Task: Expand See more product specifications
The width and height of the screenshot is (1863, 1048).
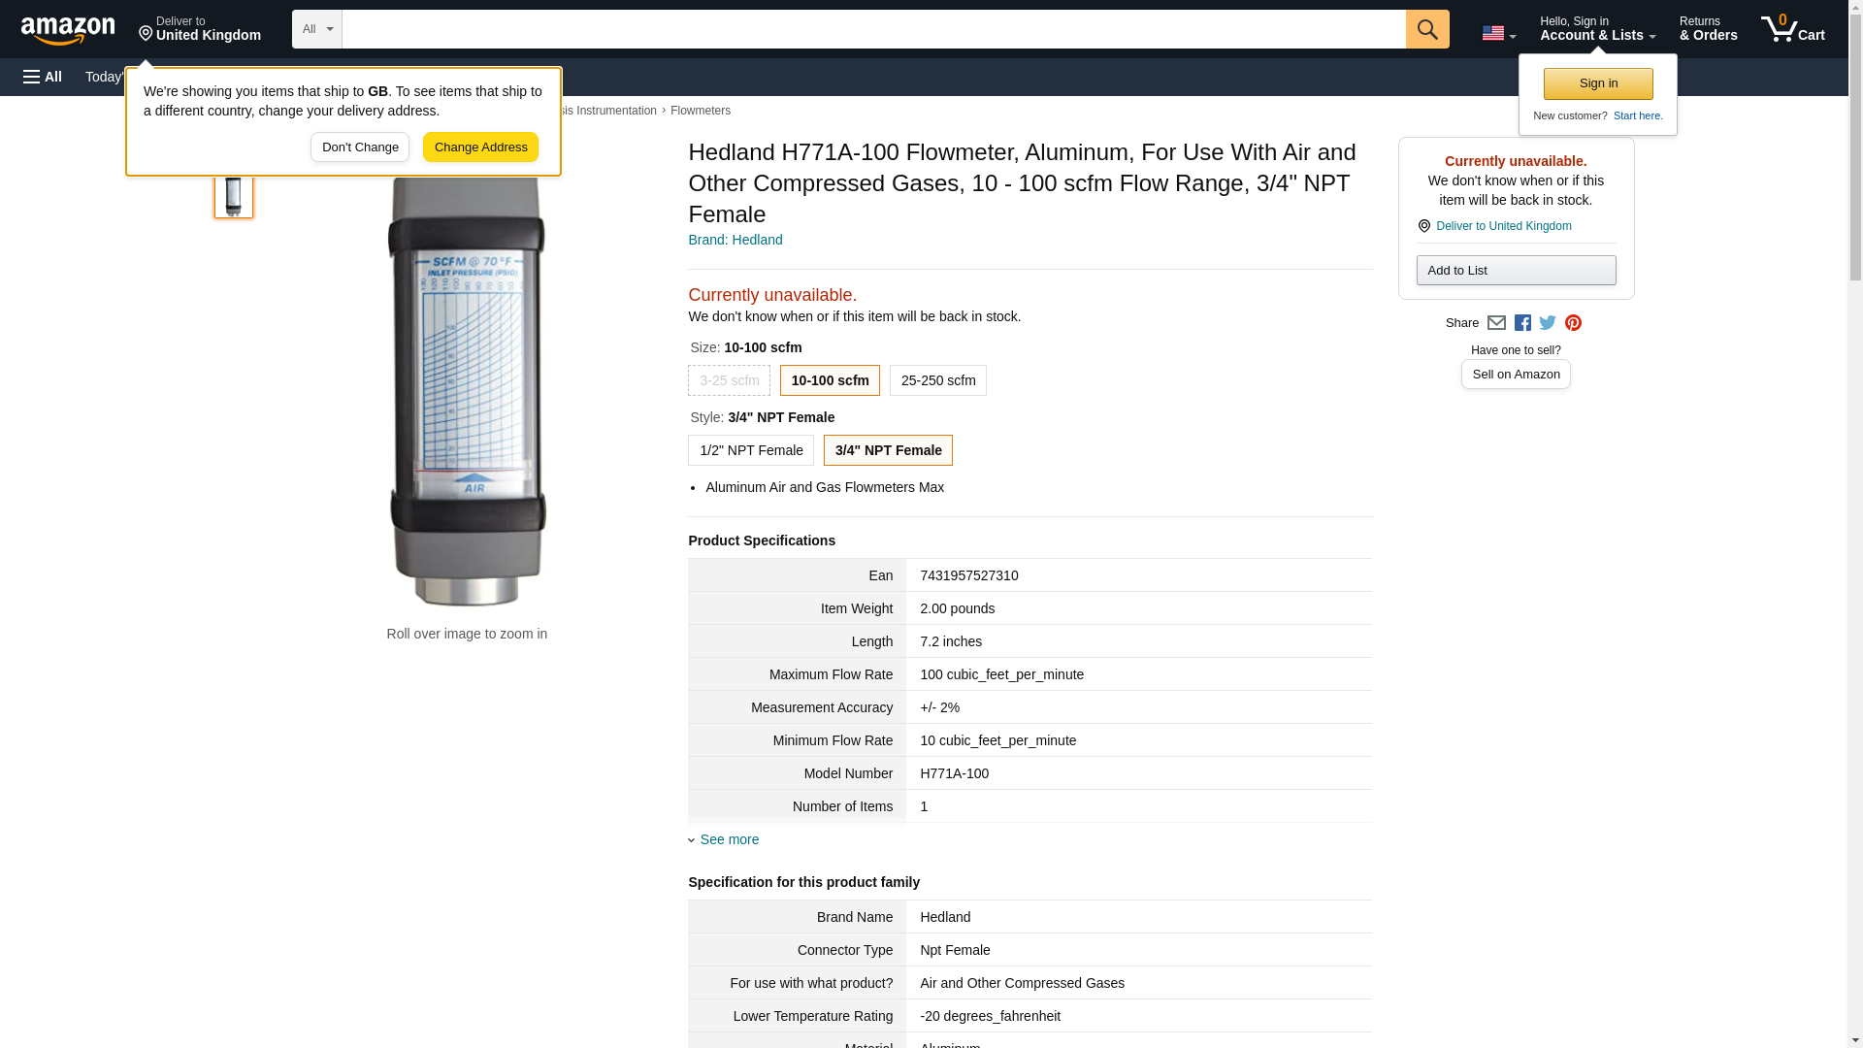Action: 729,839
